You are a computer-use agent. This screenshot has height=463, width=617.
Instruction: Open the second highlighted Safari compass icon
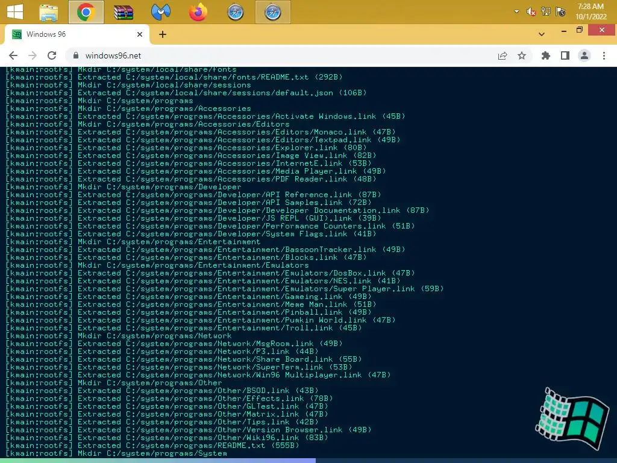click(x=273, y=12)
